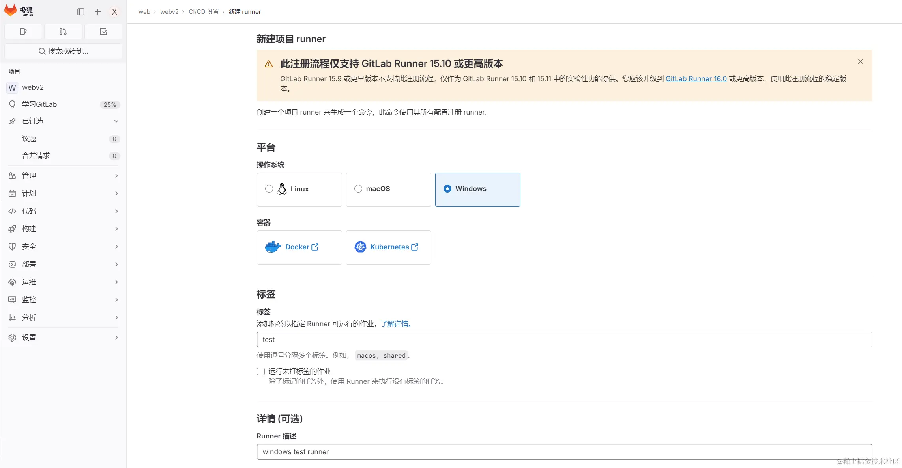Viewport: 902px width, 468px height.
Task: Click the GitLab fox logo
Action: click(x=11, y=11)
